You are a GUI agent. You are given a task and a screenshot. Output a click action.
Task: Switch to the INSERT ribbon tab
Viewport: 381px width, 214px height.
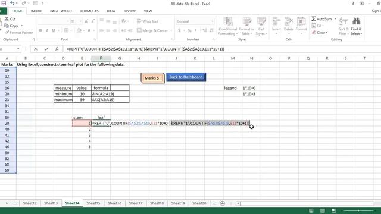pos(36,11)
